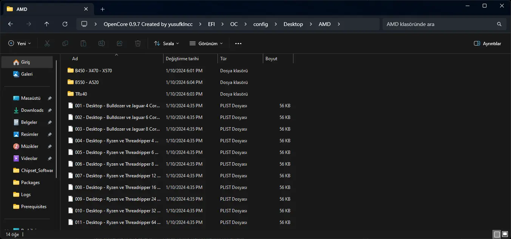Screen dimensions: 511x239
Task: Expand chevron after OpenCore 0.9.7 breadcrumb
Action: click(x=200, y=24)
